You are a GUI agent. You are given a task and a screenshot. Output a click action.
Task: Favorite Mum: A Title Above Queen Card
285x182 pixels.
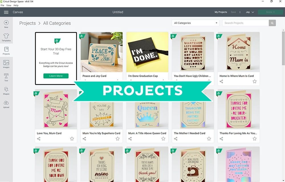coord(163,139)
